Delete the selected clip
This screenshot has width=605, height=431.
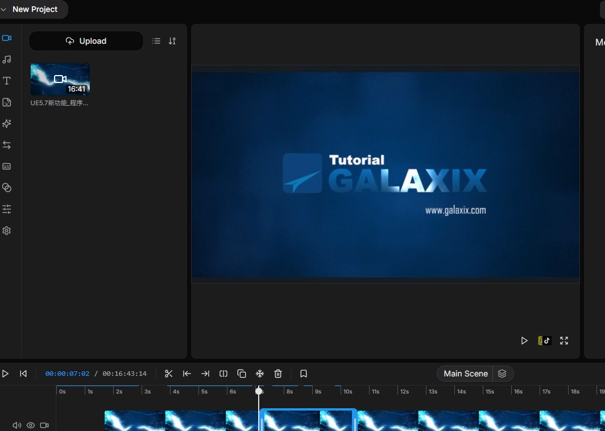tap(278, 374)
